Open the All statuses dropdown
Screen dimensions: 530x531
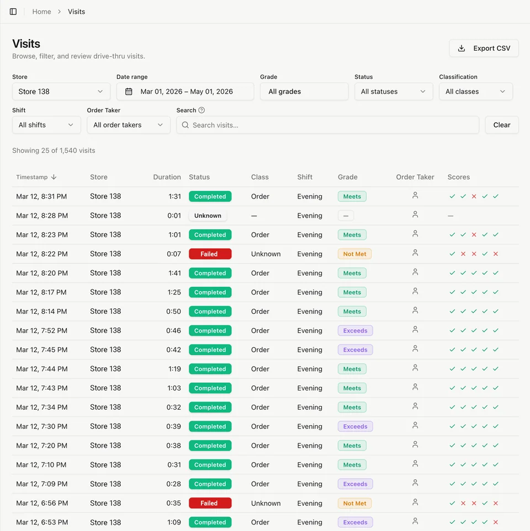coord(394,92)
